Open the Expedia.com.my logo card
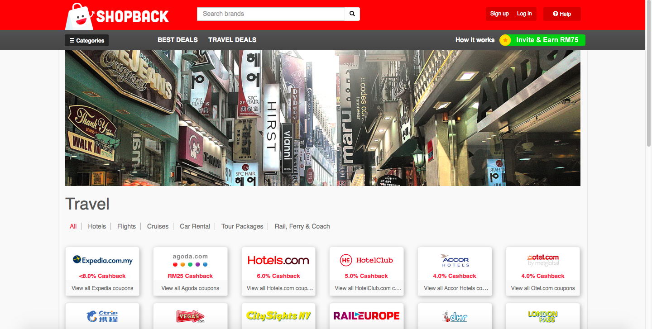652x329 pixels. [x=103, y=260]
